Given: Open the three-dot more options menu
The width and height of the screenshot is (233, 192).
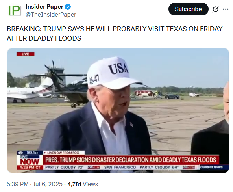Looking at the screenshot, I should tap(226, 9).
